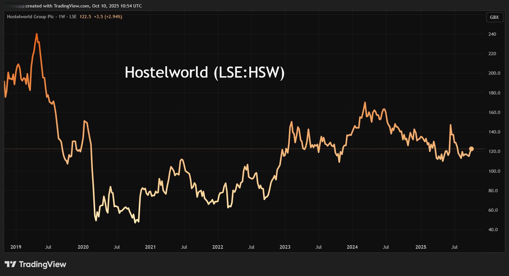Click the 240 price scale label
Screen dimensions: 509x276
point(492,34)
